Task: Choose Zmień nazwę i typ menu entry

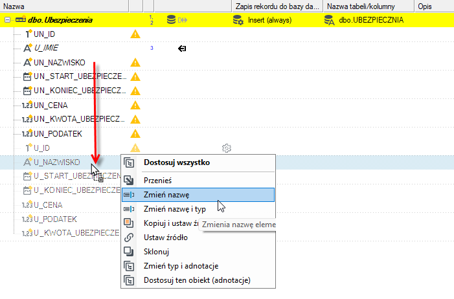Action: click(198, 209)
